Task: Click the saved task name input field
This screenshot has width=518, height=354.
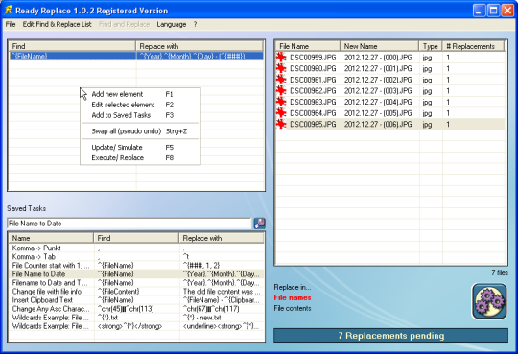Action: [x=129, y=224]
